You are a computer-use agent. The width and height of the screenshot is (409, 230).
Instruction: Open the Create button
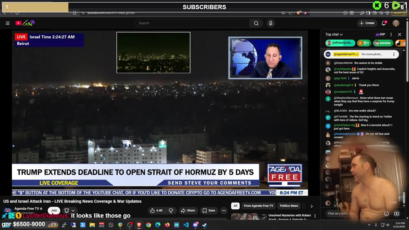(367, 23)
